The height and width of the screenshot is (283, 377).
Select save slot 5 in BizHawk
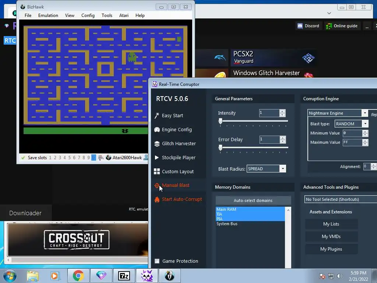(x=70, y=158)
